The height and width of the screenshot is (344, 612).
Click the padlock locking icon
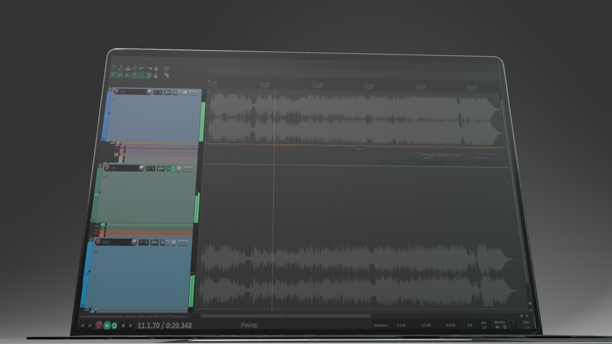156,76
